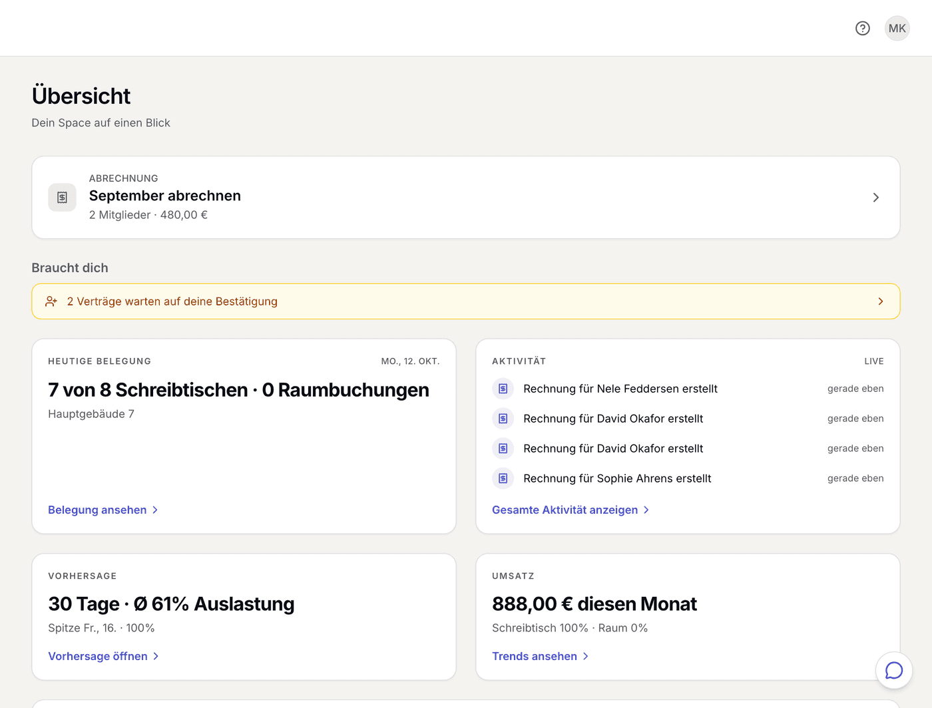Click the LIVE indicator in Aktivität

(x=874, y=361)
